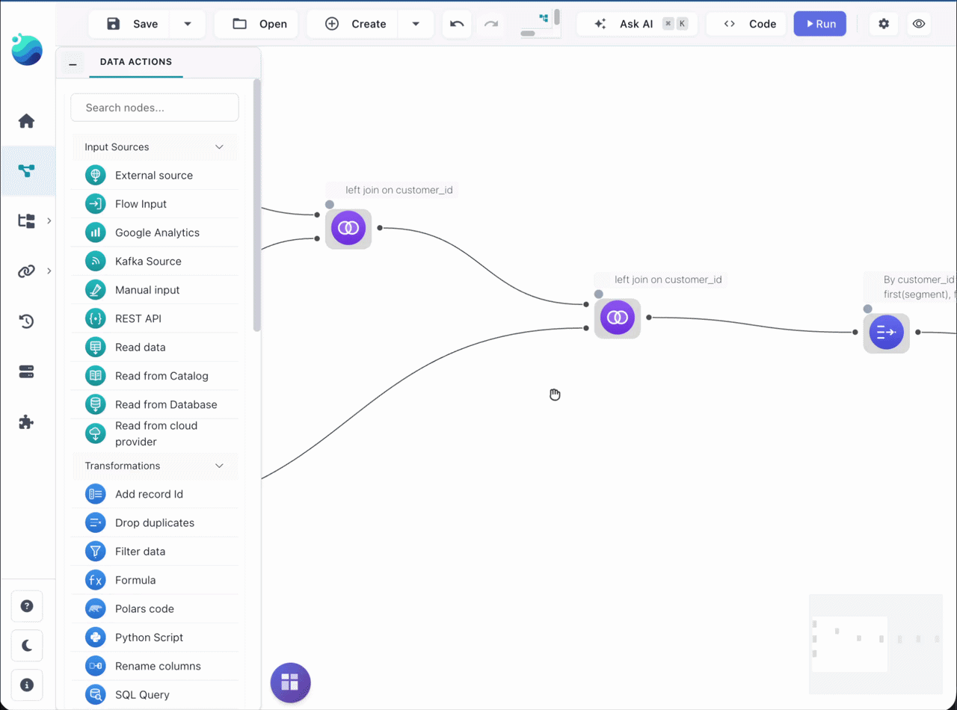
Task: Click the Read from Database icon
Action: click(x=95, y=404)
